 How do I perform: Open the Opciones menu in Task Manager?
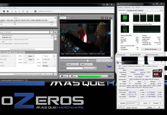[x=127, y=7]
